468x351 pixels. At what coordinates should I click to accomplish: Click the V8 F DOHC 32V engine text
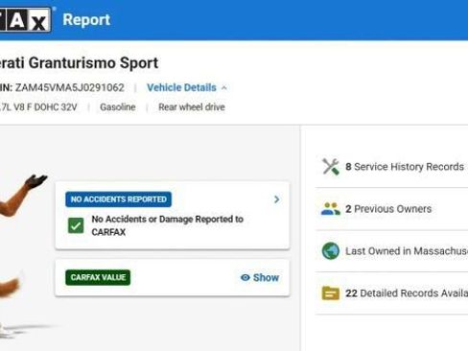pos(38,107)
